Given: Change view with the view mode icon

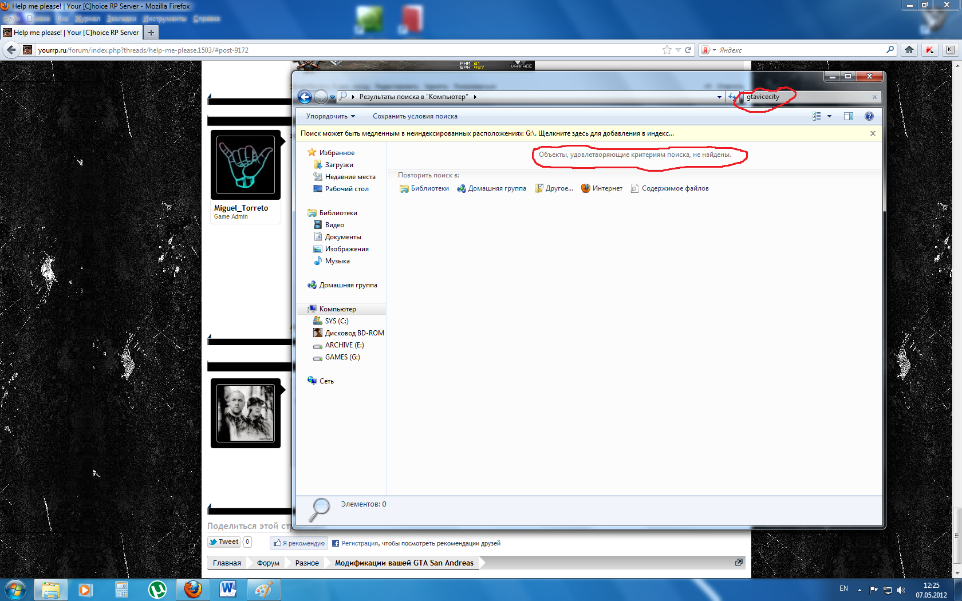Looking at the screenshot, I should [817, 116].
